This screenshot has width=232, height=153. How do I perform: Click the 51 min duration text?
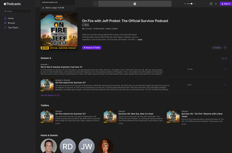[x=190, y=69]
